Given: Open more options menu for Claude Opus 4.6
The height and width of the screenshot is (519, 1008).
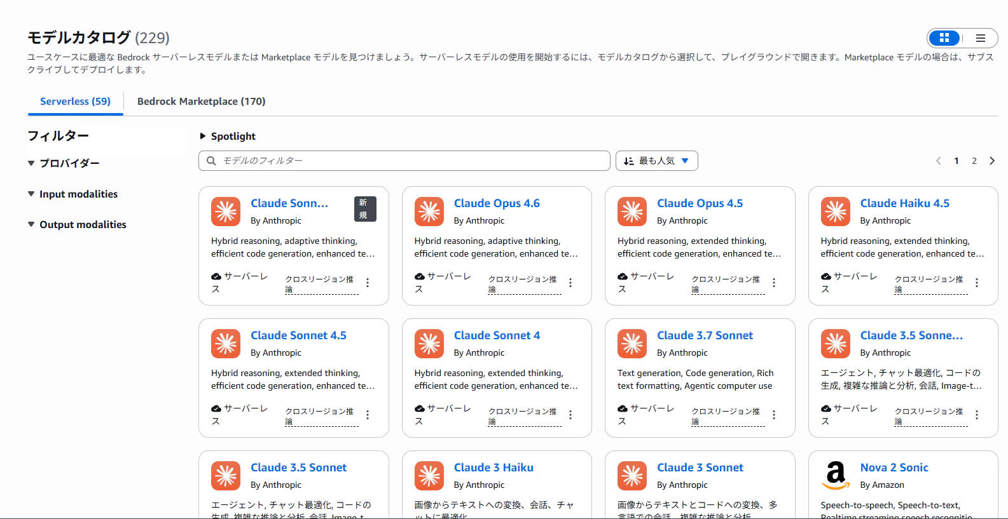Looking at the screenshot, I should click(570, 283).
